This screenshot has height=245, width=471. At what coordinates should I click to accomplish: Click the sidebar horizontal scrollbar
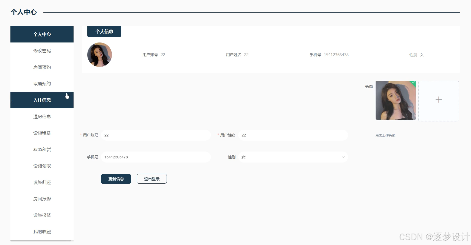(x=41, y=241)
